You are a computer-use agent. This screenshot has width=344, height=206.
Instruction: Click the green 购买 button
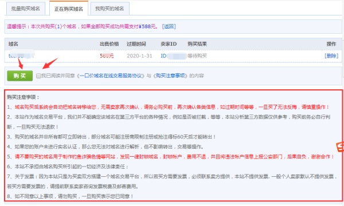pos(19,76)
